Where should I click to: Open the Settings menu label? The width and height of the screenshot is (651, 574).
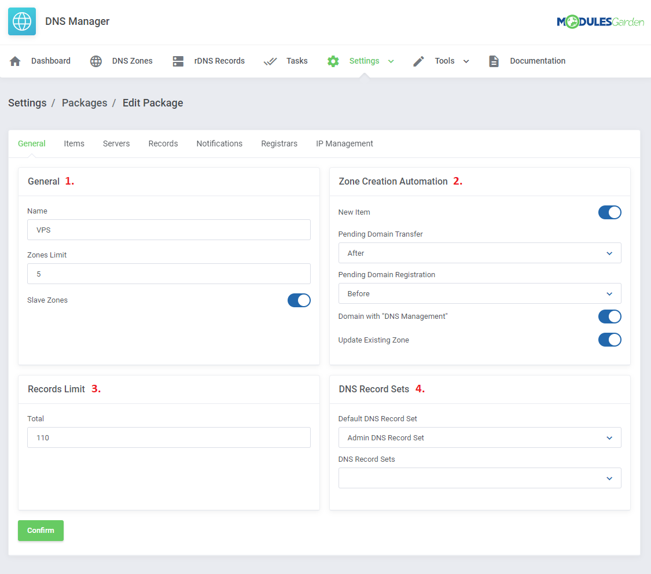click(364, 61)
